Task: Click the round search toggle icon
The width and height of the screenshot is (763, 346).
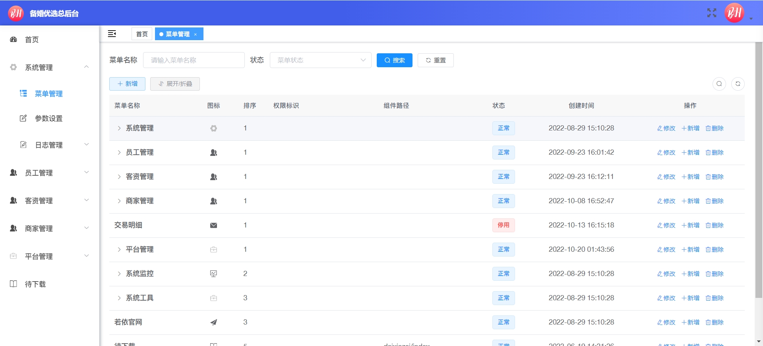Action: pos(719,84)
